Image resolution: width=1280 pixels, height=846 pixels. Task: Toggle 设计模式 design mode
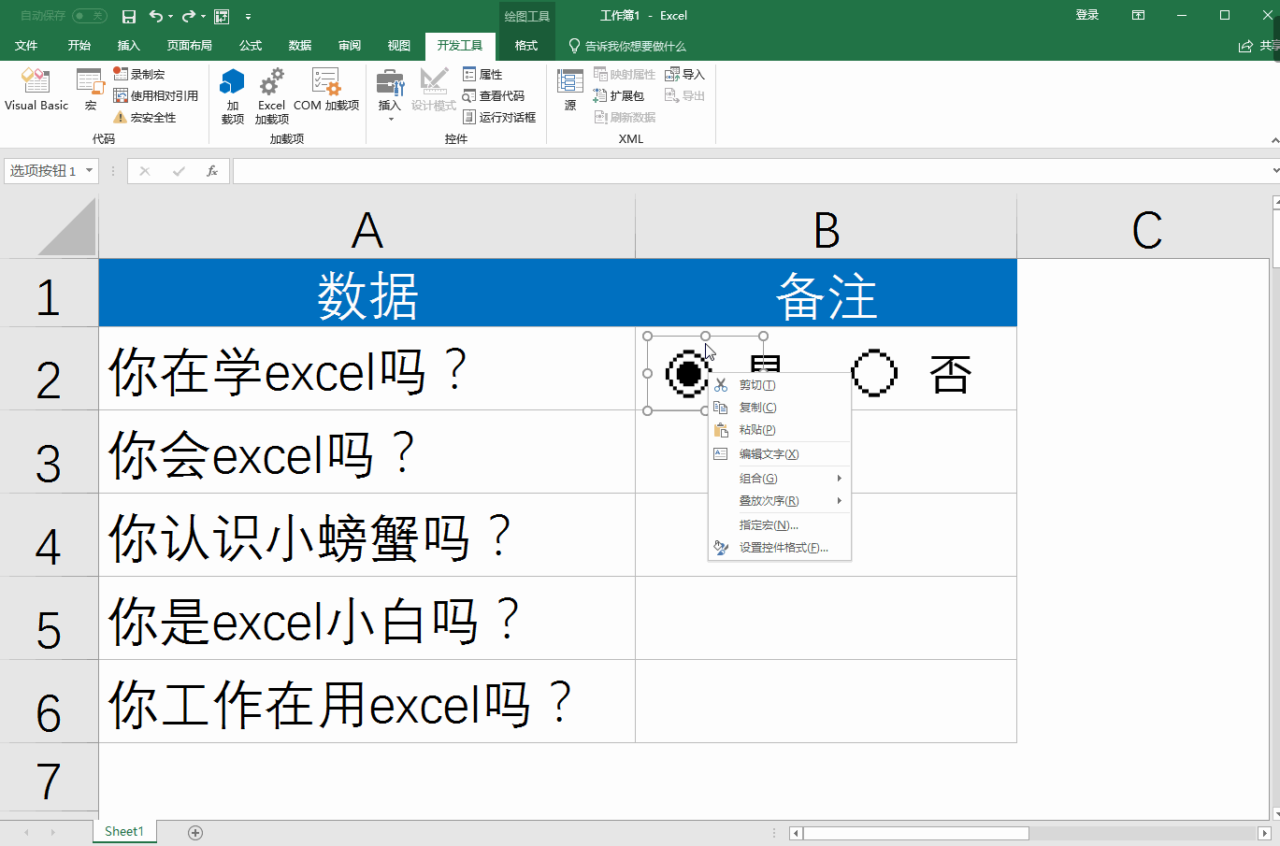[434, 91]
